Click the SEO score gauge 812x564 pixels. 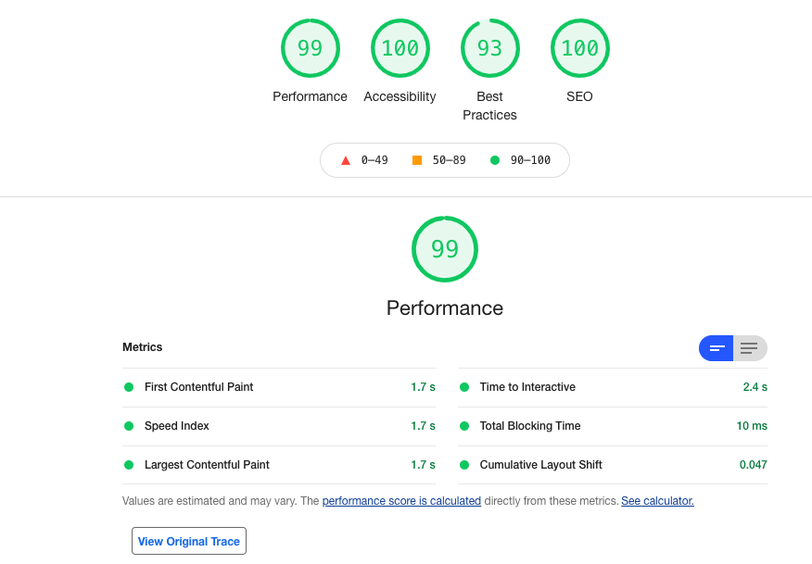pyautogui.click(x=579, y=48)
